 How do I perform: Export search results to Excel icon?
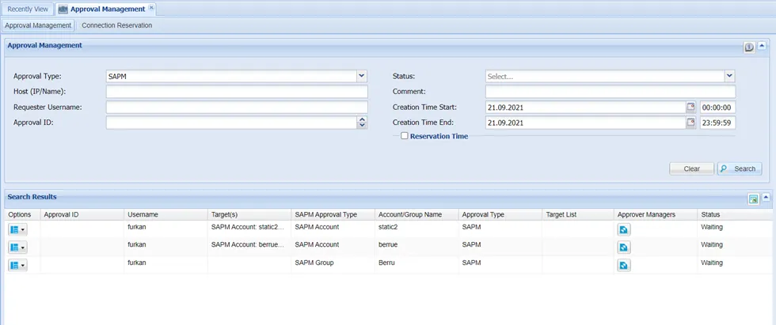pyautogui.click(x=753, y=199)
